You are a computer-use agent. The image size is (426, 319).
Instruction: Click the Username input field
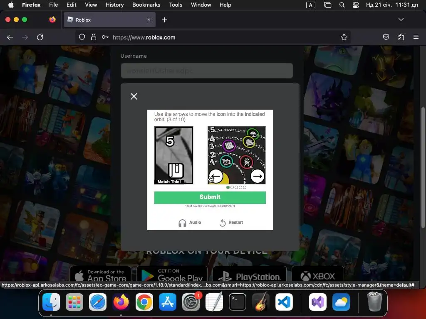coord(207,71)
